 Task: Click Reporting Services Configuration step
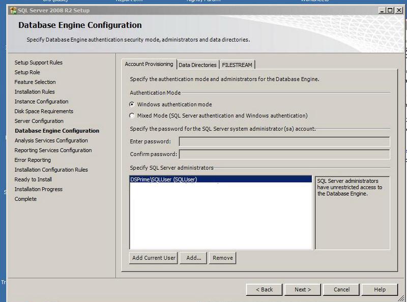coord(53,150)
